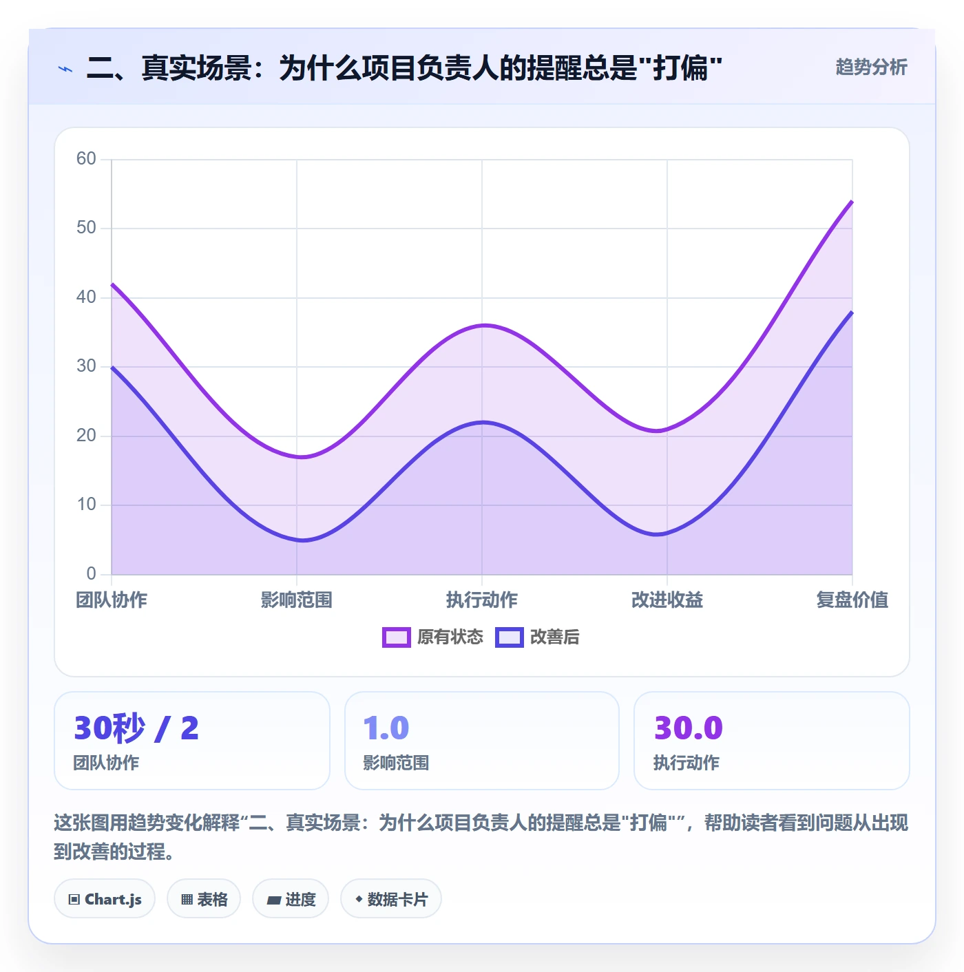Click the grid icon in the 表格 tag
Screen dimensions: 964x972
point(187,899)
